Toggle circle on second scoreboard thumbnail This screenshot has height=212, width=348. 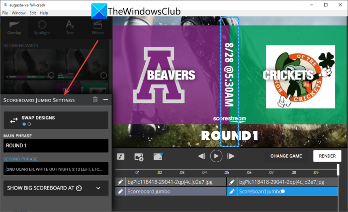click(103, 76)
